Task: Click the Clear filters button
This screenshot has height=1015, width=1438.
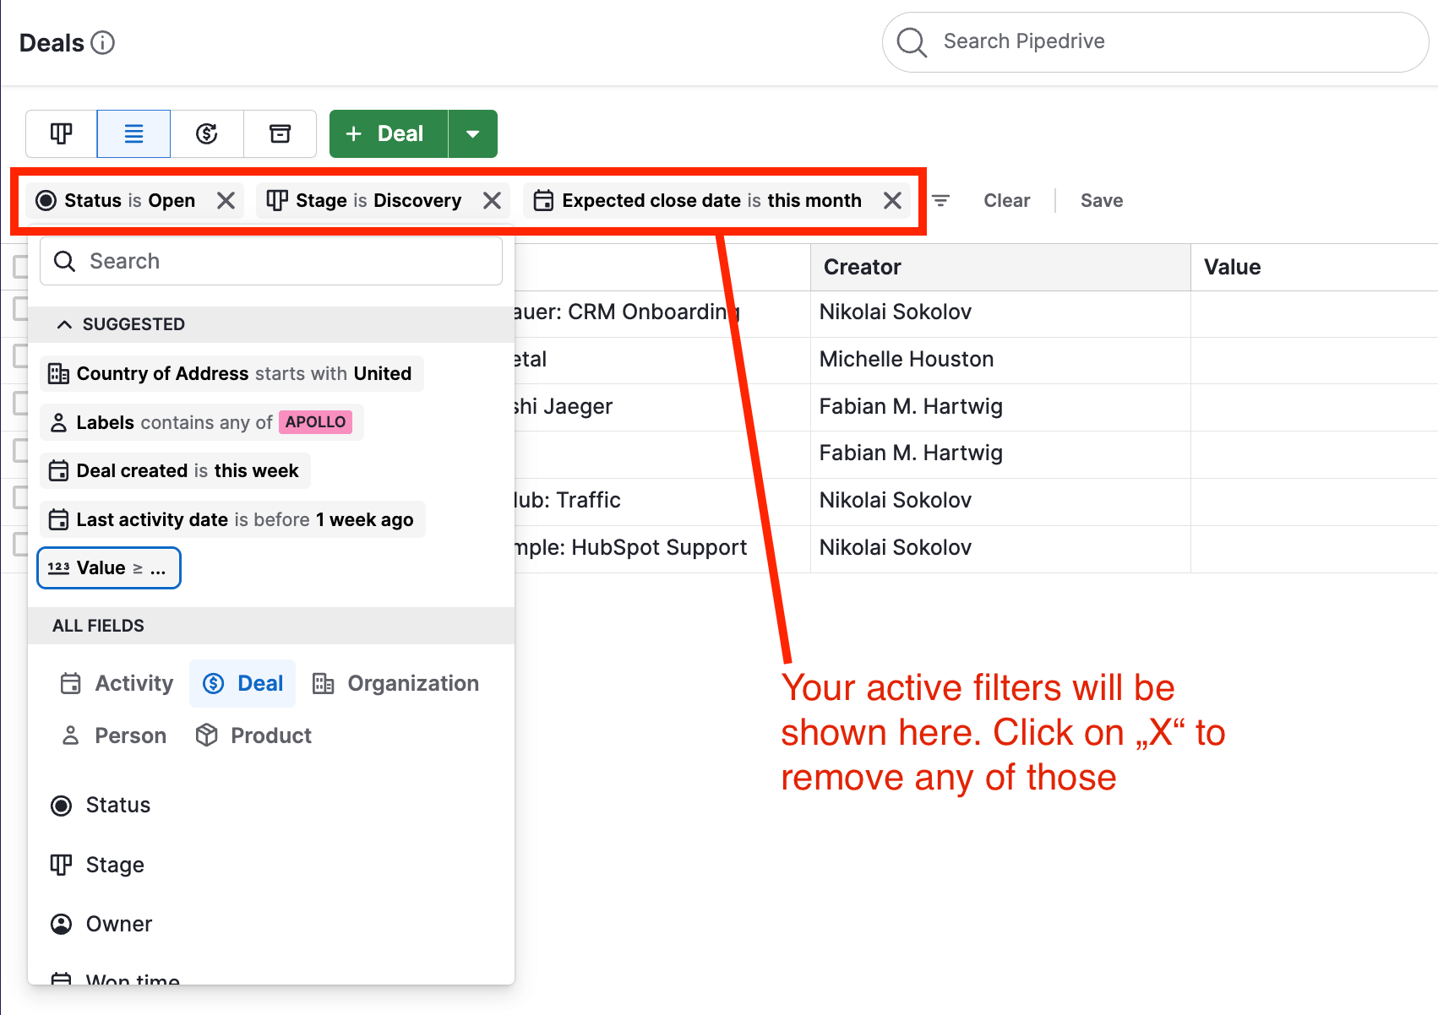Action: (1006, 201)
